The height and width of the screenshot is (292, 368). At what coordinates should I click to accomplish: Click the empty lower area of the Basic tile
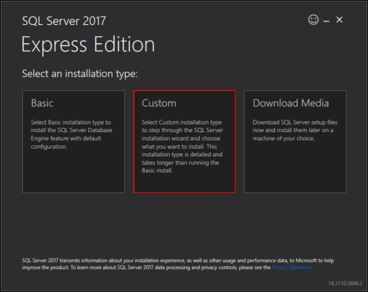74,172
